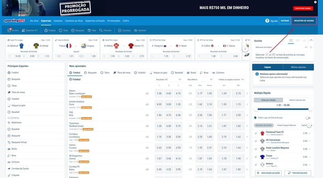The image size is (323, 178).
Task: Go to Promoções menu item
Action: (114, 21)
